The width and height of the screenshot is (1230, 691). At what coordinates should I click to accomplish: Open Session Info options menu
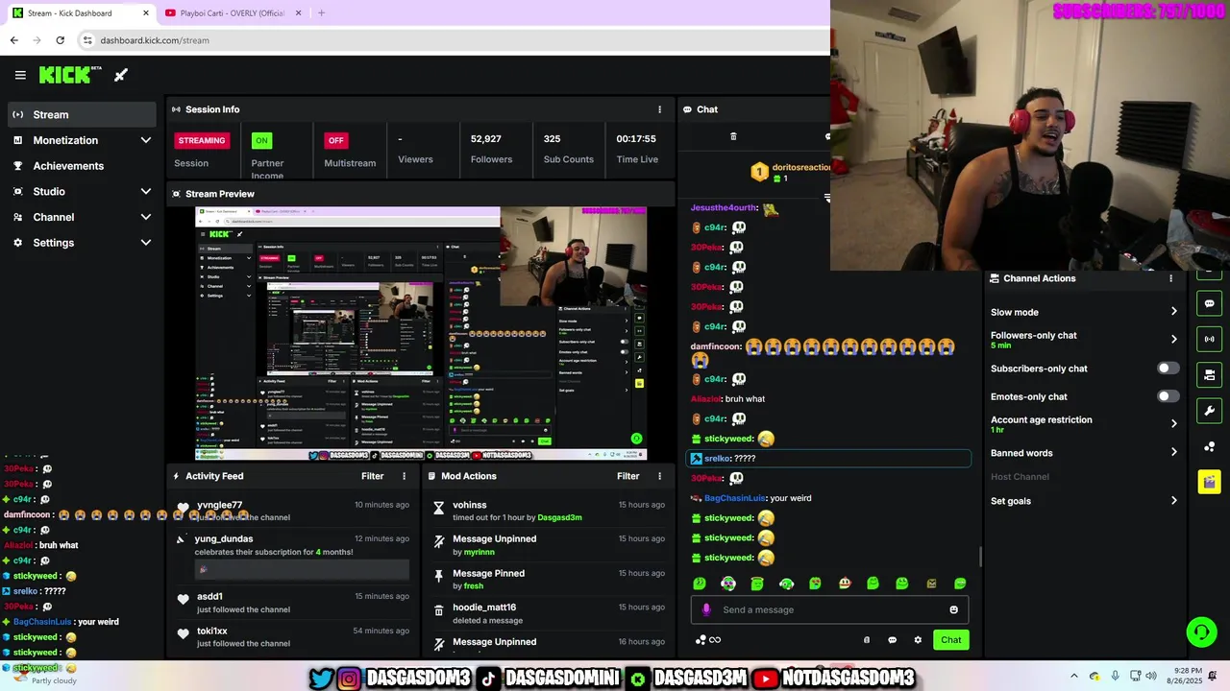click(659, 109)
